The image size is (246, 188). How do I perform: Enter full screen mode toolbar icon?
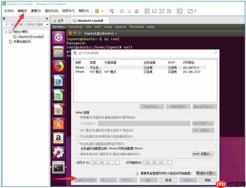[162, 11]
